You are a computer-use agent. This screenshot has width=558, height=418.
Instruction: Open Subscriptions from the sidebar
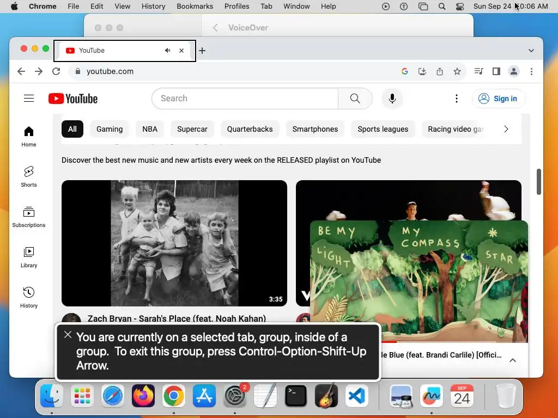click(x=29, y=217)
